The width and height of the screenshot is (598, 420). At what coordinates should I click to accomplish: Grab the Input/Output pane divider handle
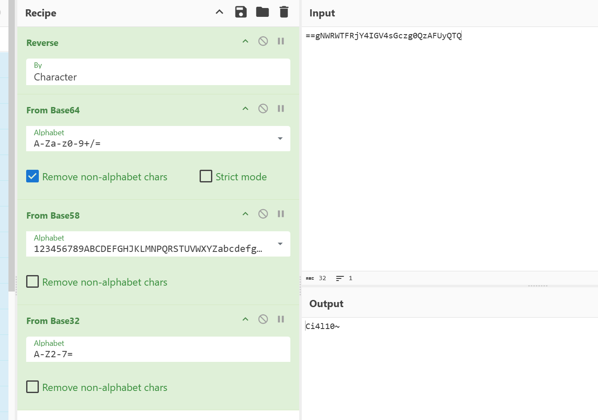pos(538,286)
